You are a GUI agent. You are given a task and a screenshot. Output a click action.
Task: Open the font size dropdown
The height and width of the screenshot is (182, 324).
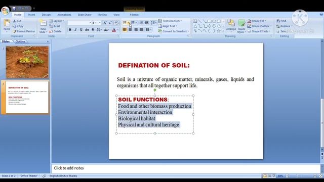pos(100,23)
